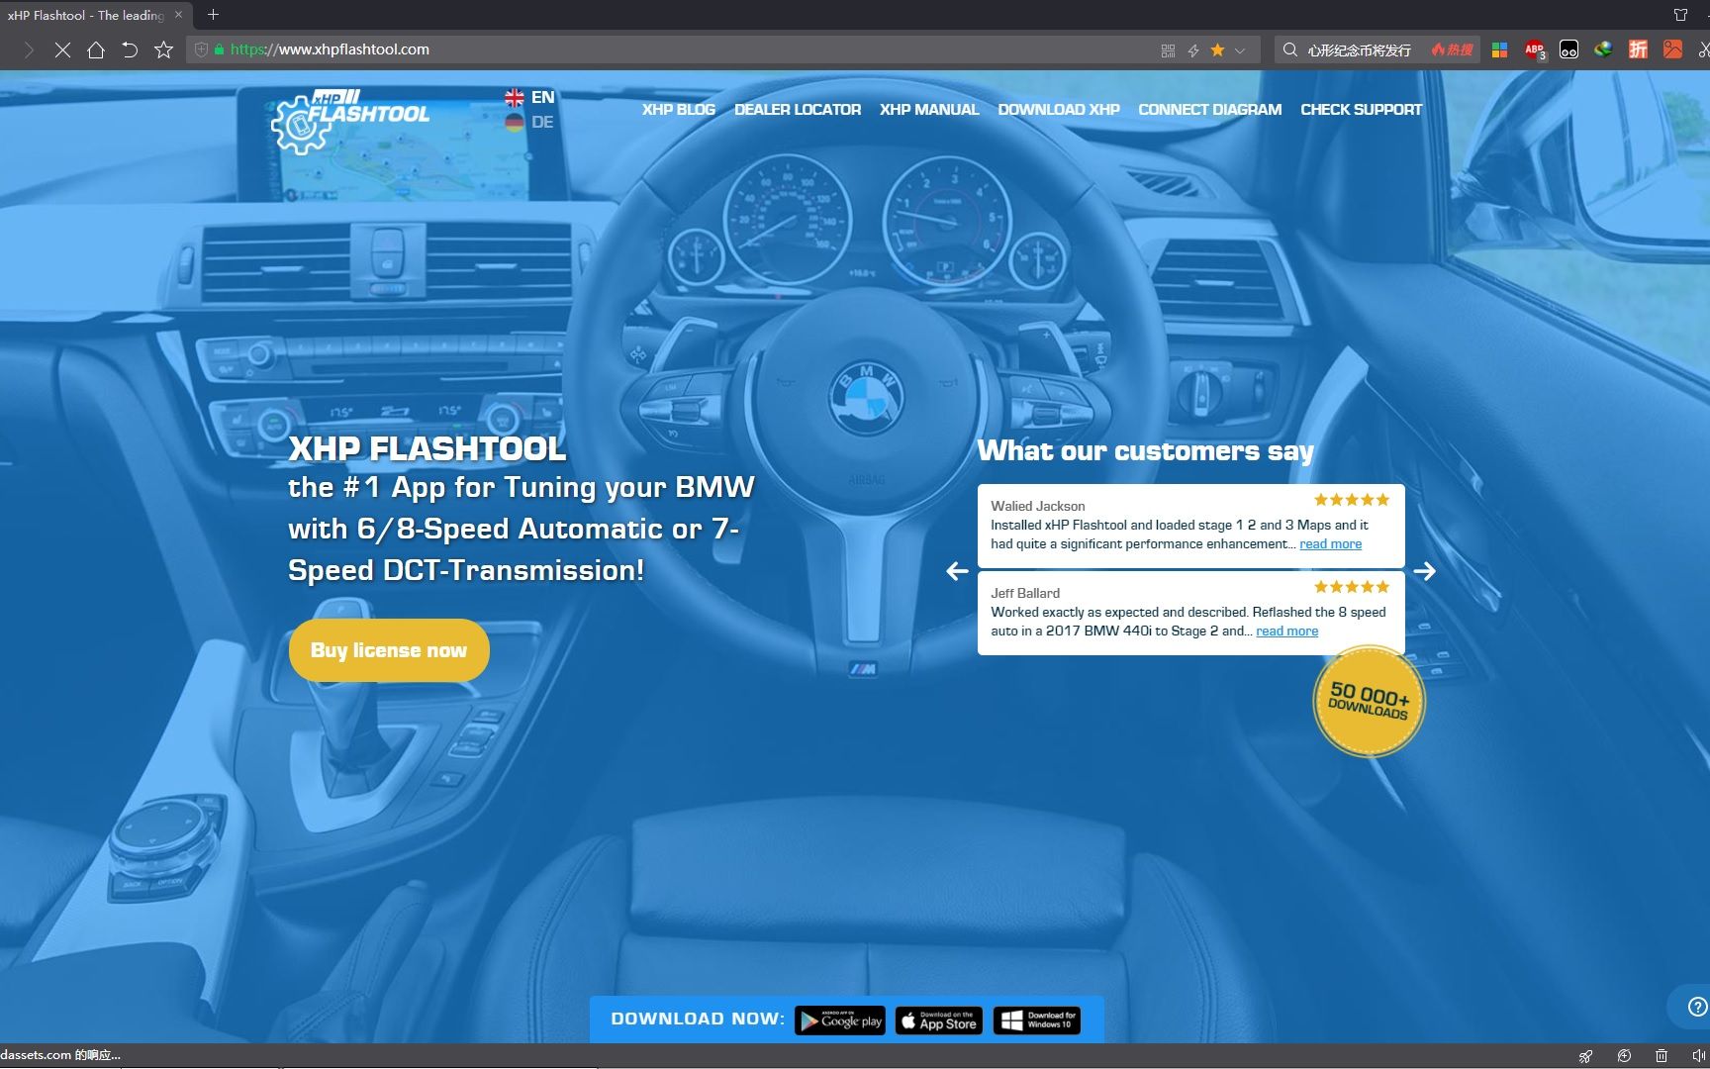Screen dimensions: 1710x1069
Task: Open a new tab with plus button
Action: (213, 14)
